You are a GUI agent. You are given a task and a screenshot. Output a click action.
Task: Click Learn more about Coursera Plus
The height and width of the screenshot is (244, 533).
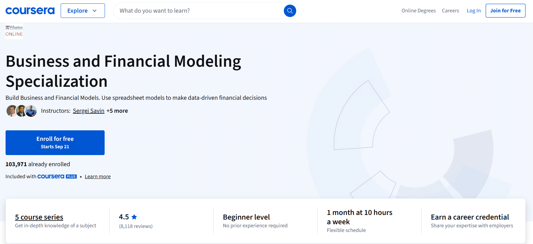point(97,176)
